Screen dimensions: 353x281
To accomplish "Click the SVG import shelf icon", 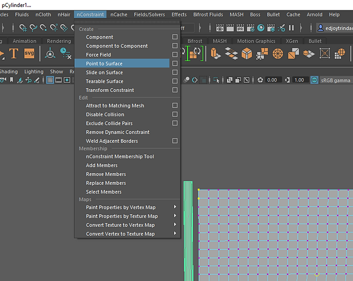I will 29,53.
